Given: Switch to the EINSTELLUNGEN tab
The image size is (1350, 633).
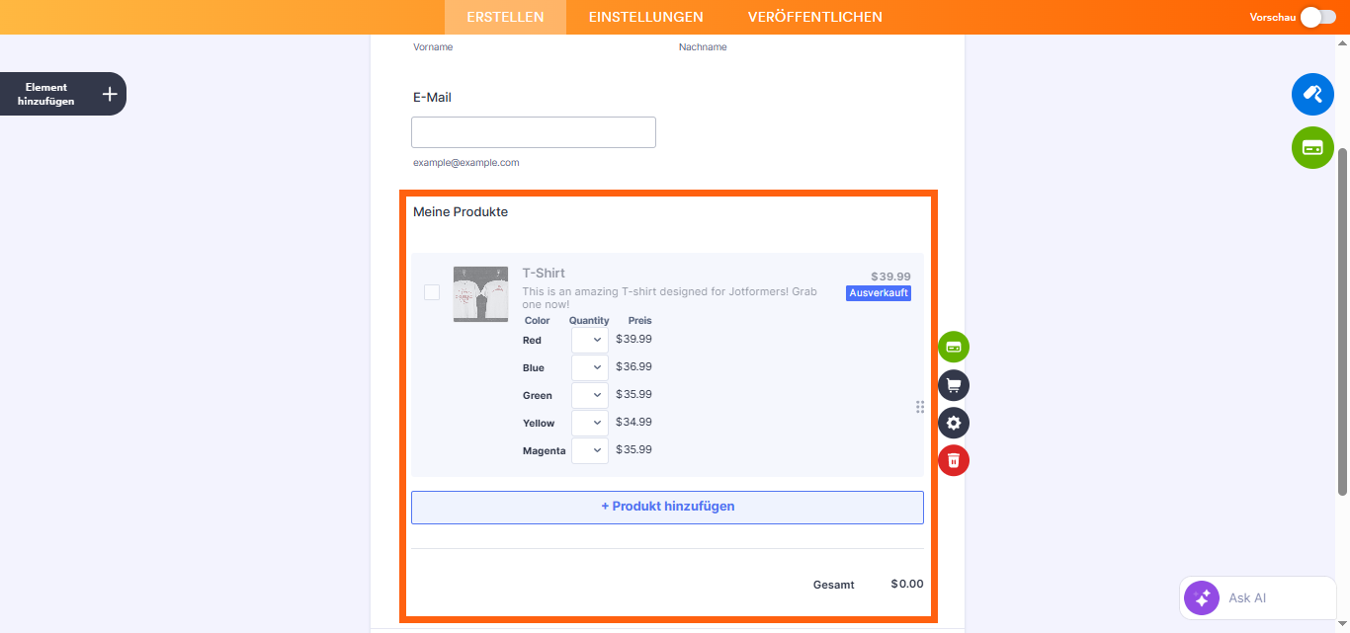Looking at the screenshot, I should (645, 17).
